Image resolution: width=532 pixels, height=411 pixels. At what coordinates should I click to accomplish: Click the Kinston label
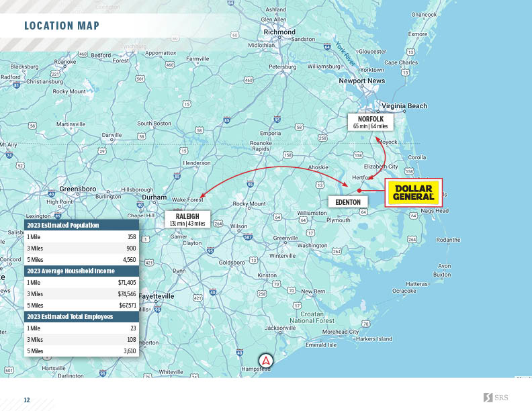[x=267, y=275]
